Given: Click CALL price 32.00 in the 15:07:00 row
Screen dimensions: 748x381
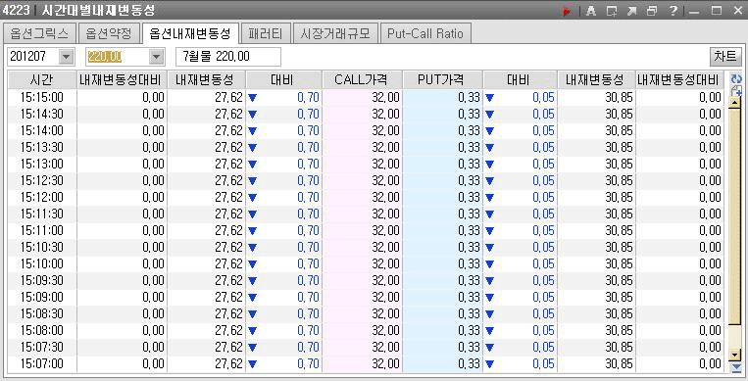Looking at the screenshot, I should (362, 364).
